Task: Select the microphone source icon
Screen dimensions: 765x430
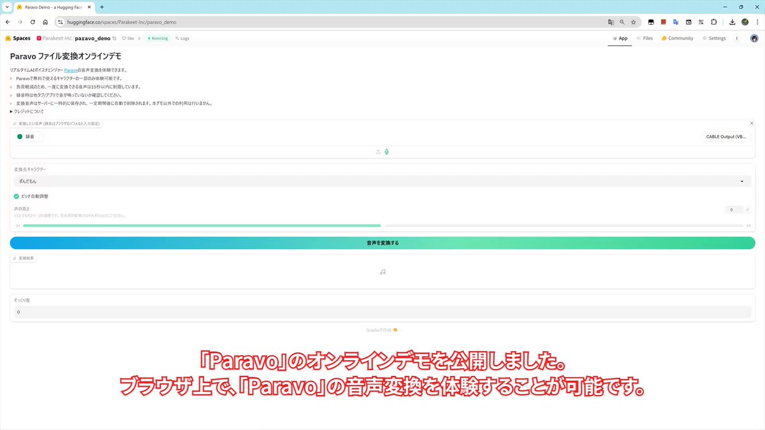Action: tap(387, 152)
